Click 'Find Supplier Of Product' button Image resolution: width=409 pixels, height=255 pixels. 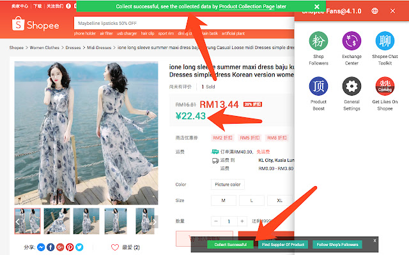coord(283,245)
